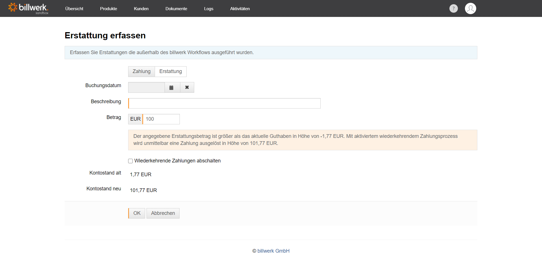Open the calendar date picker
Viewport: 542px width, 258px height.
(x=172, y=87)
